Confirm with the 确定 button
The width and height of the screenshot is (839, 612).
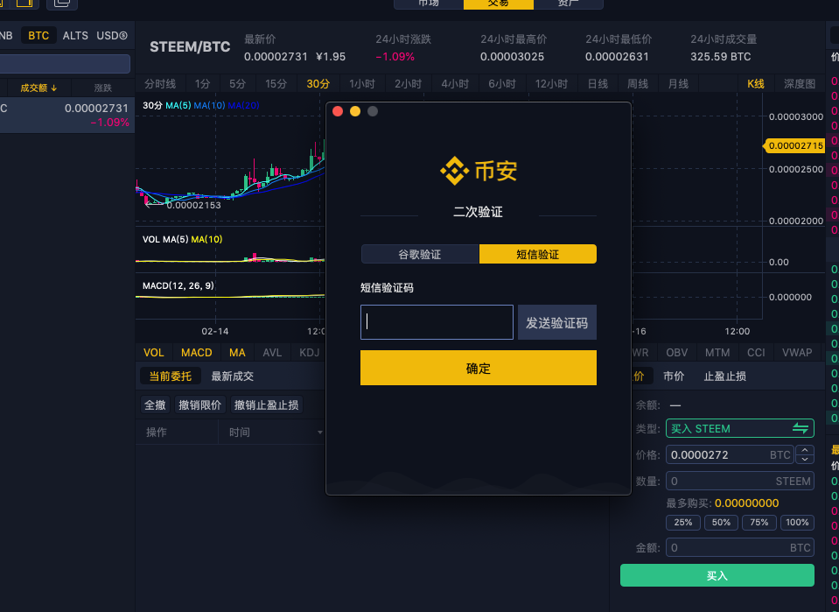pos(479,368)
